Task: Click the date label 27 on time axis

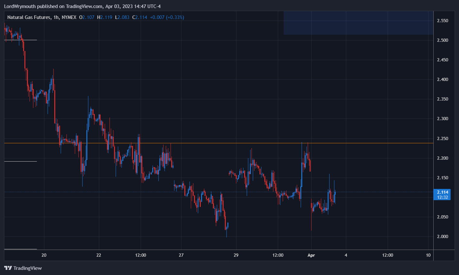Action: coord(181,255)
